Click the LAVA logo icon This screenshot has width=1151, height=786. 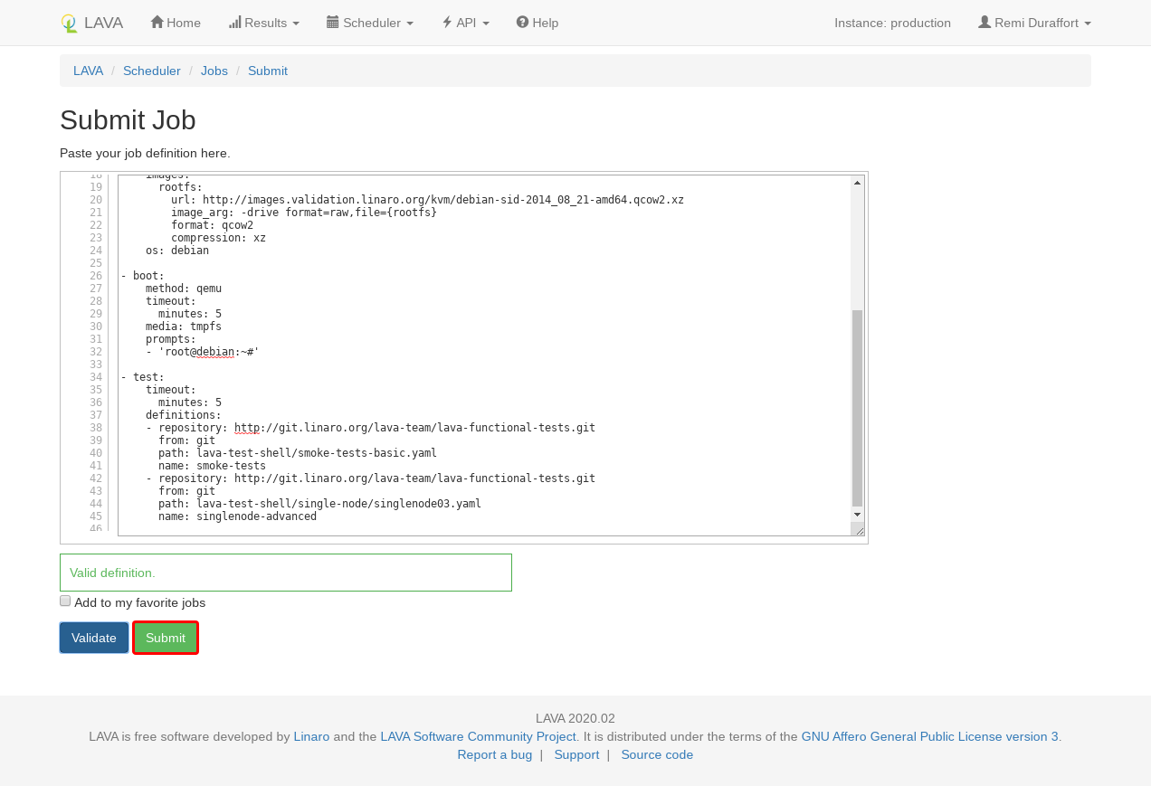point(70,24)
